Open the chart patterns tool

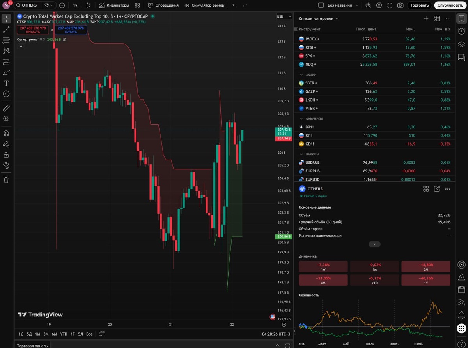(6, 51)
